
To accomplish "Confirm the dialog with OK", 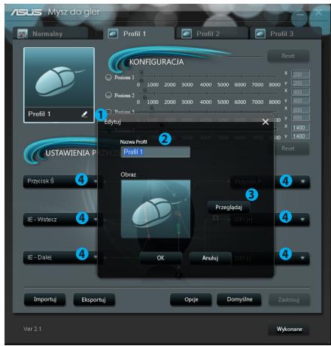I will point(160,258).
